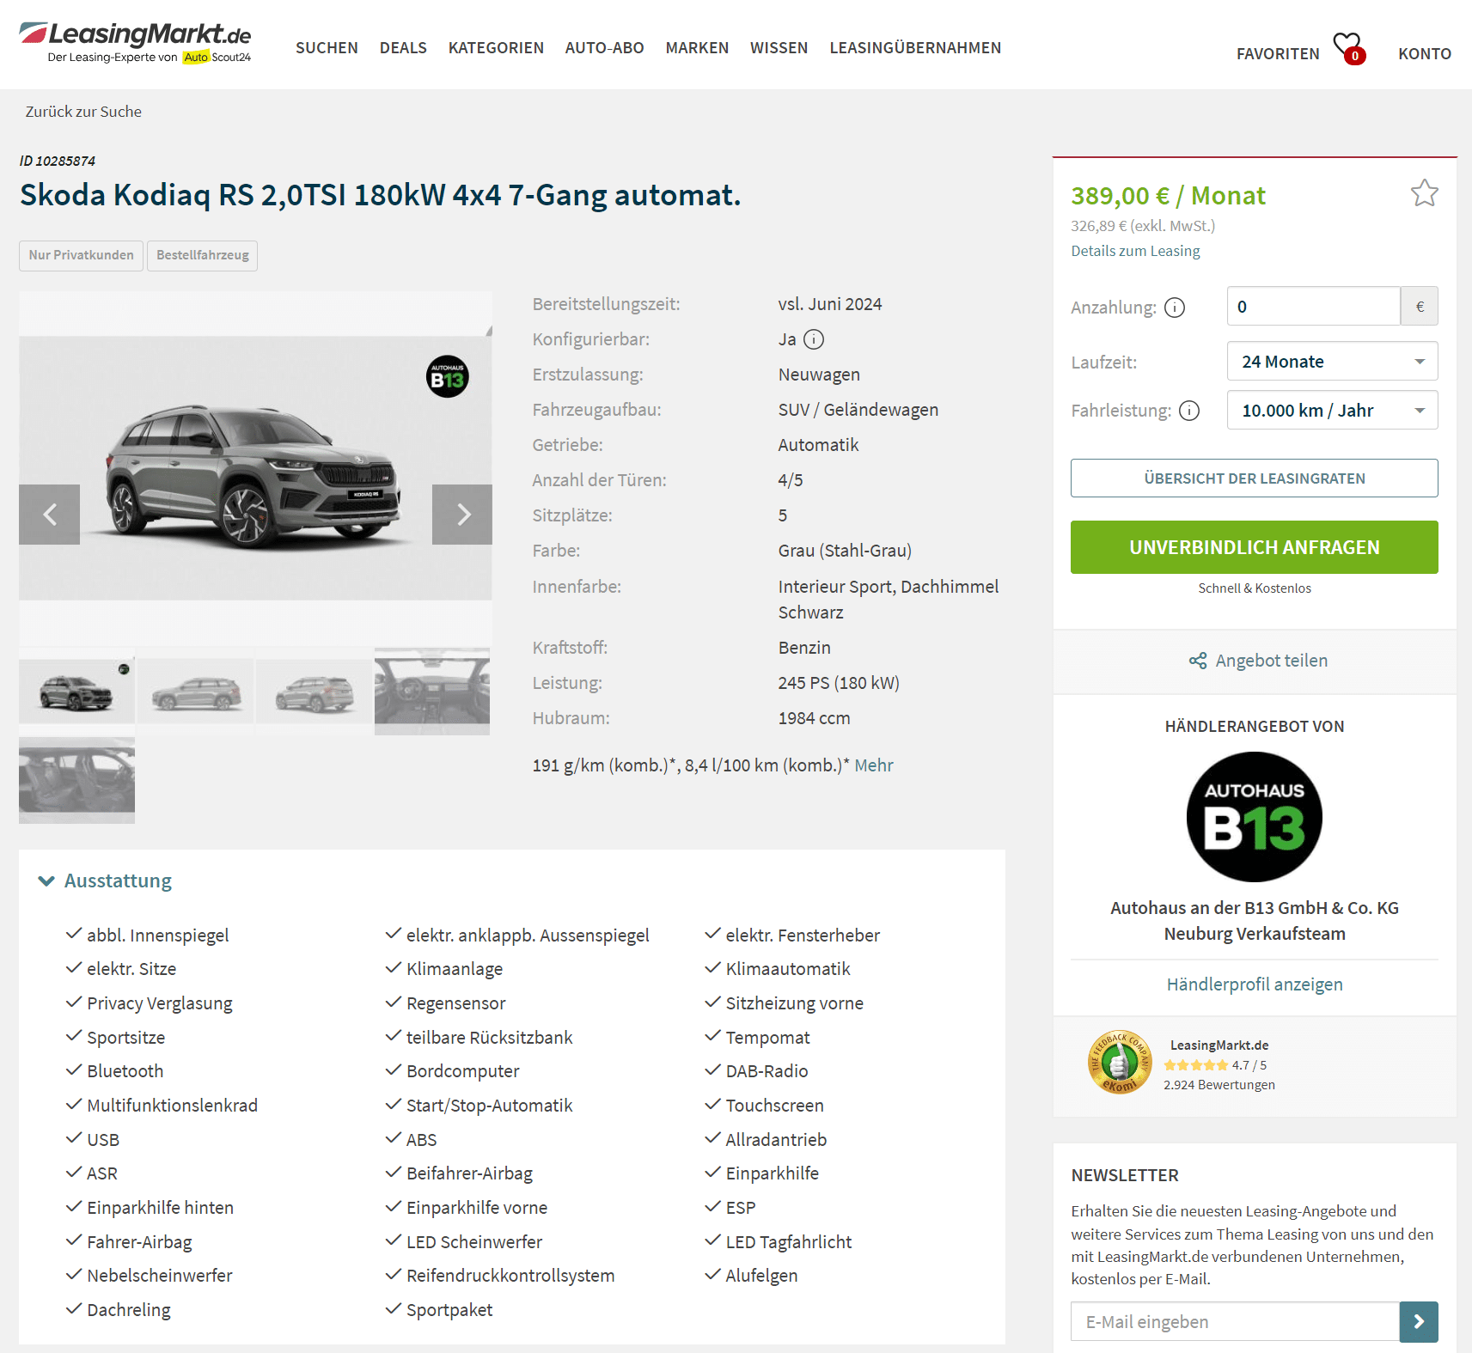
Task: Open the AUTO-ABO menu
Action: pyautogui.click(x=604, y=48)
